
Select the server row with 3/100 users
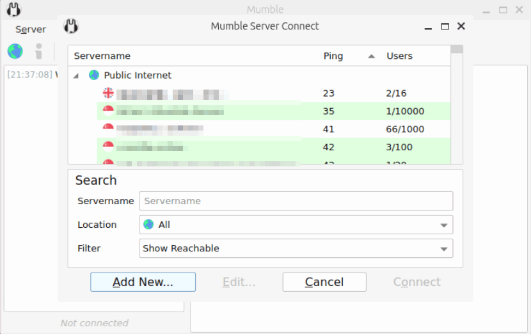coord(274,147)
